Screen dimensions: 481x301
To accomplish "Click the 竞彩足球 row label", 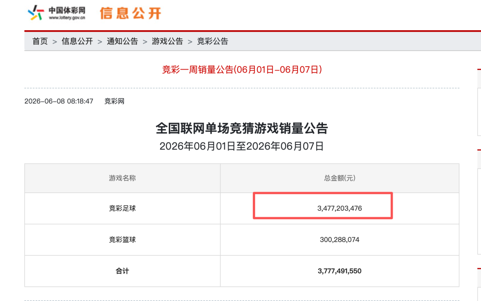I will pyautogui.click(x=122, y=209).
